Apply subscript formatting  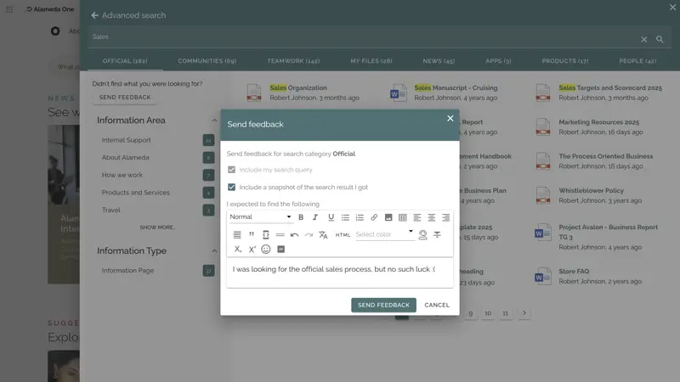[238, 250]
